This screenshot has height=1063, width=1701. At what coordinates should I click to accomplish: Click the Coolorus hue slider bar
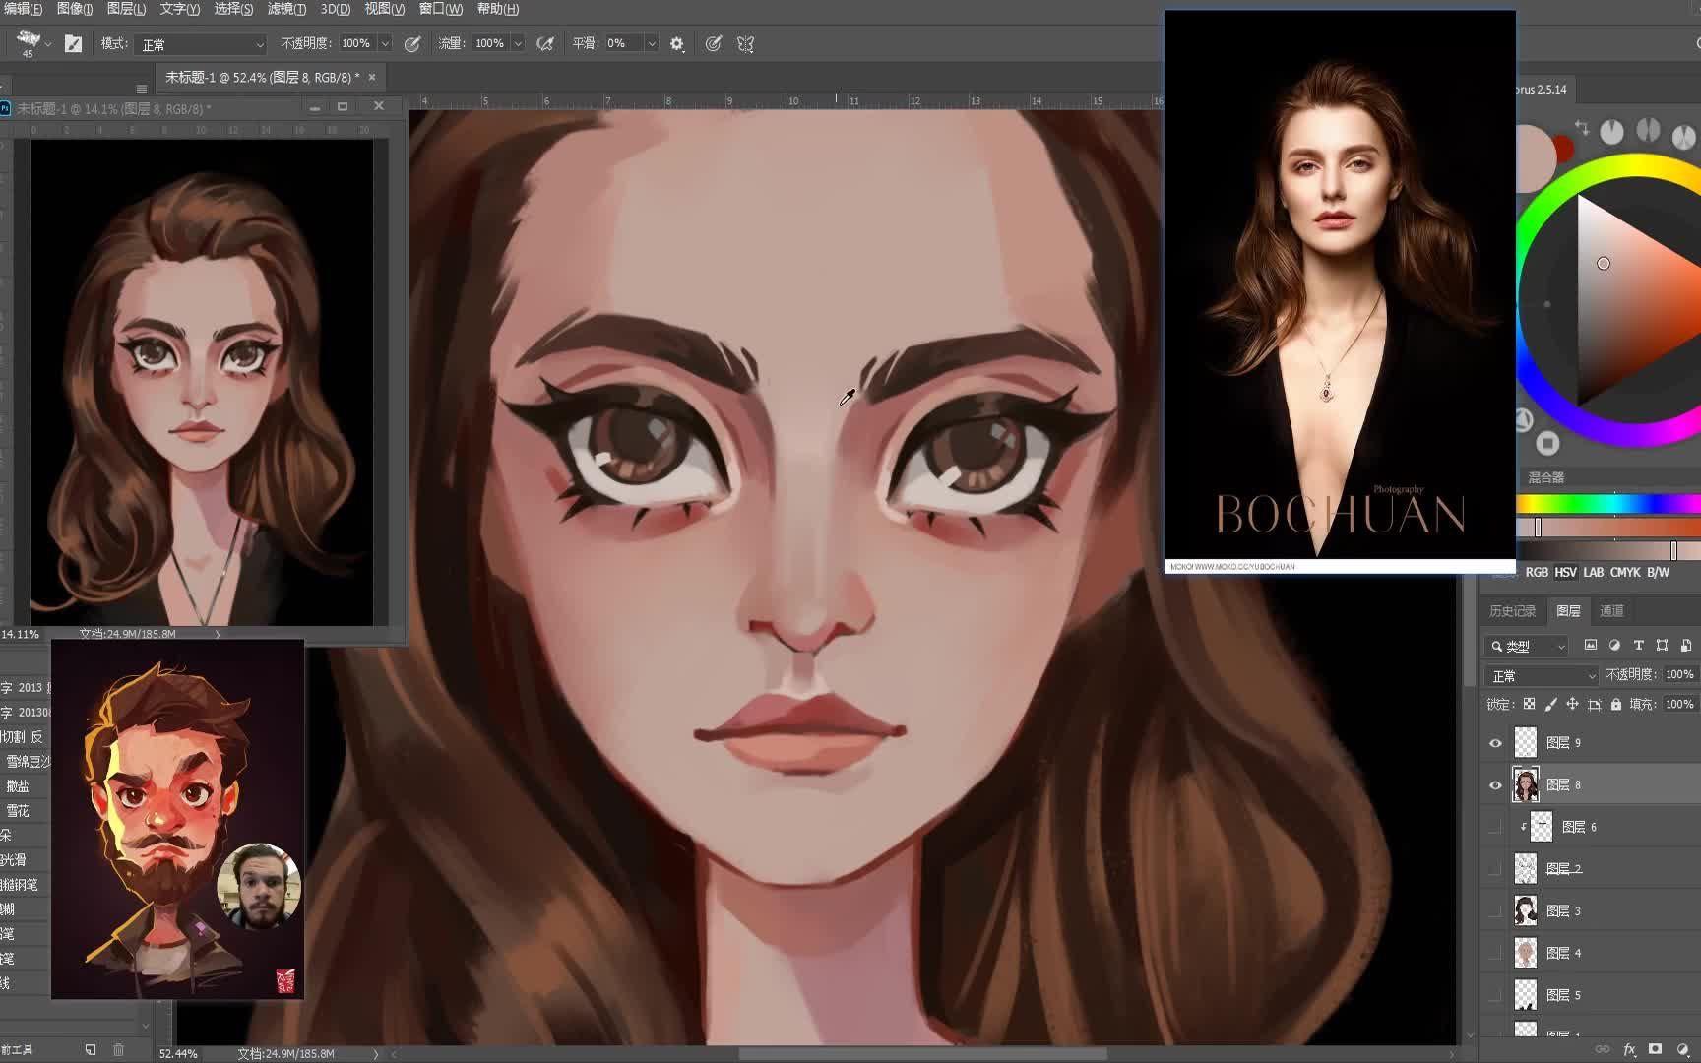point(1608,504)
